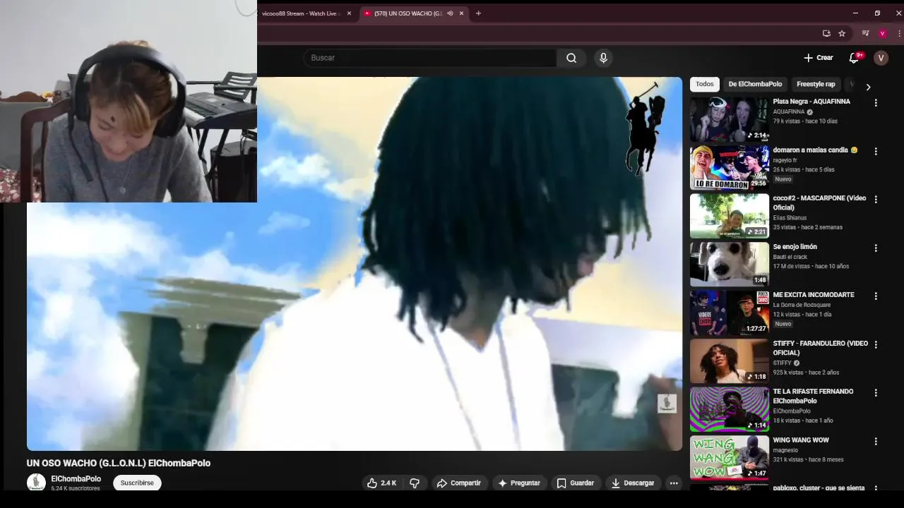This screenshot has height=508, width=904.
Task: Open Chrome three-dot menu
Action: 899,33
